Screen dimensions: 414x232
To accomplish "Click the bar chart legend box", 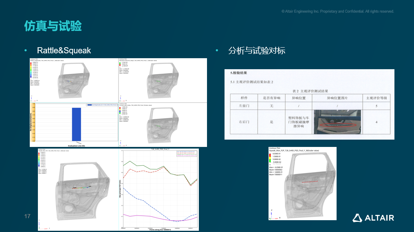I will [102, 105].
